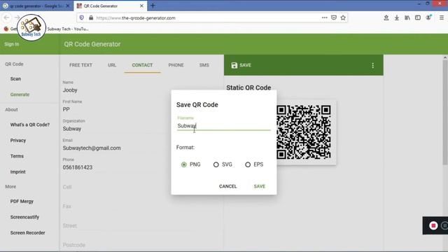448x252 pixels.
Task: Click the tracking protection shield icon
Action: (x=82, y=17)
